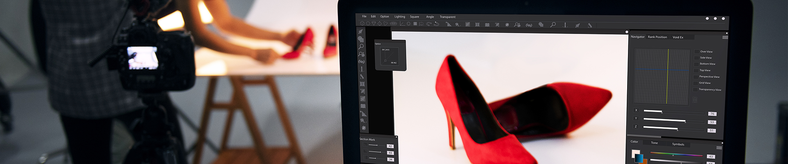788x164 pixels.
Task: Click the Option floating panel curve graph
Action: point(389,56)
